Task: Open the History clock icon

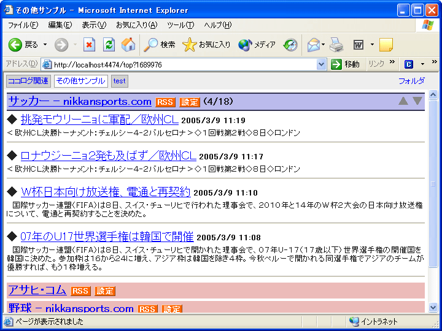Action: tap(290, 45)
